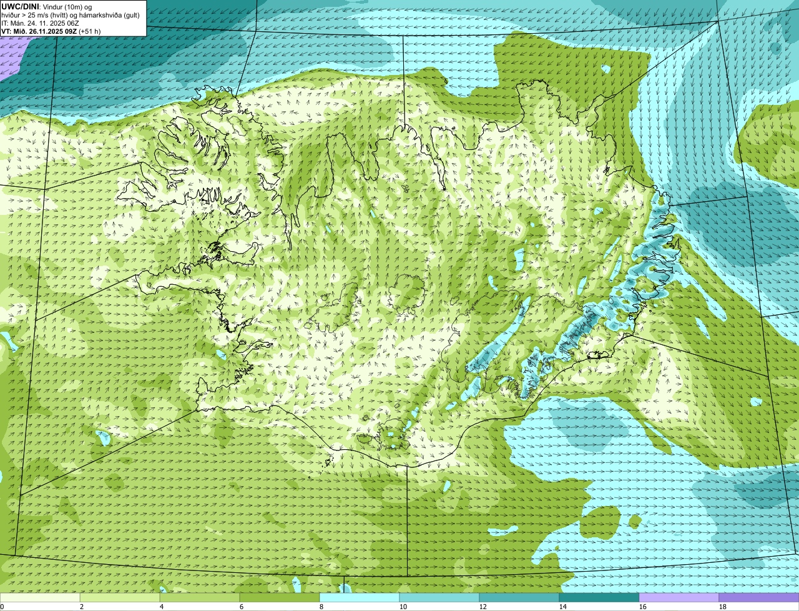
Task: Click the olive green 6–8 legend swatch
Action: pos(280,597)
